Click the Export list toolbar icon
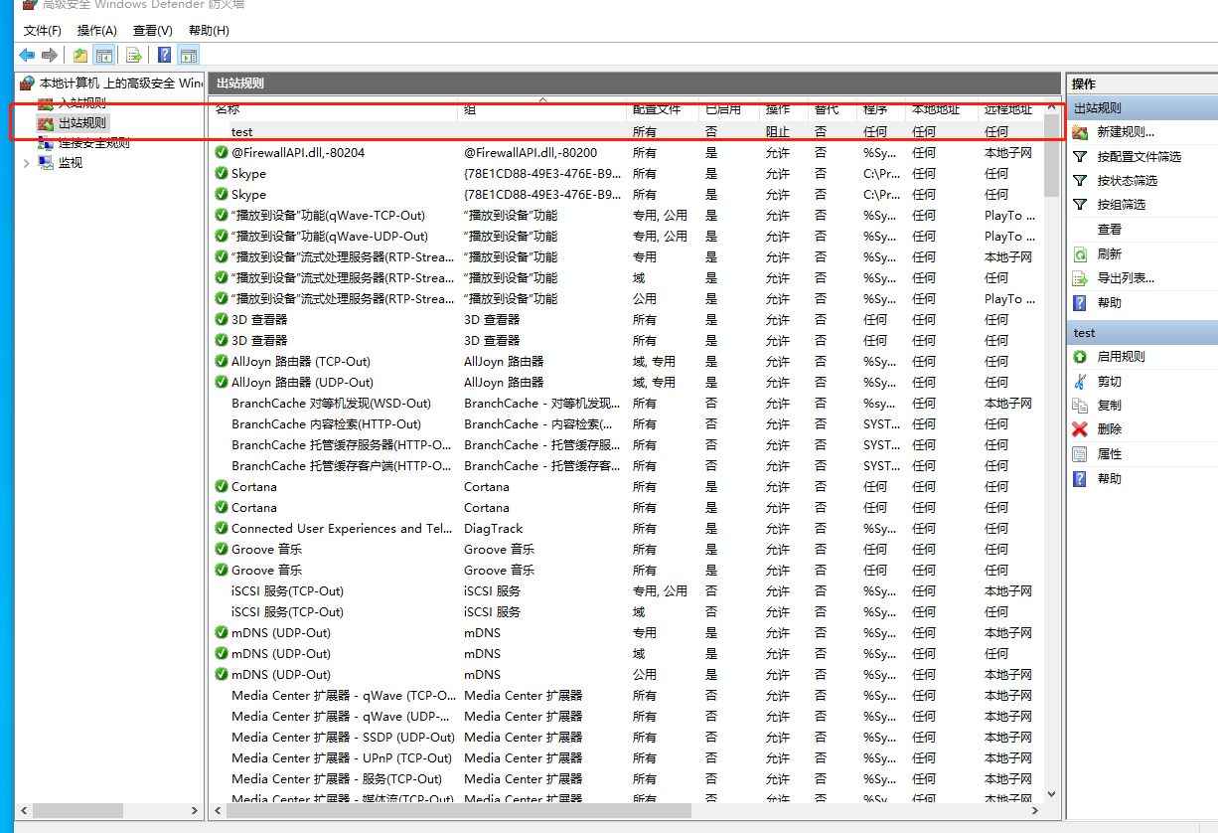 coord(134,56)
